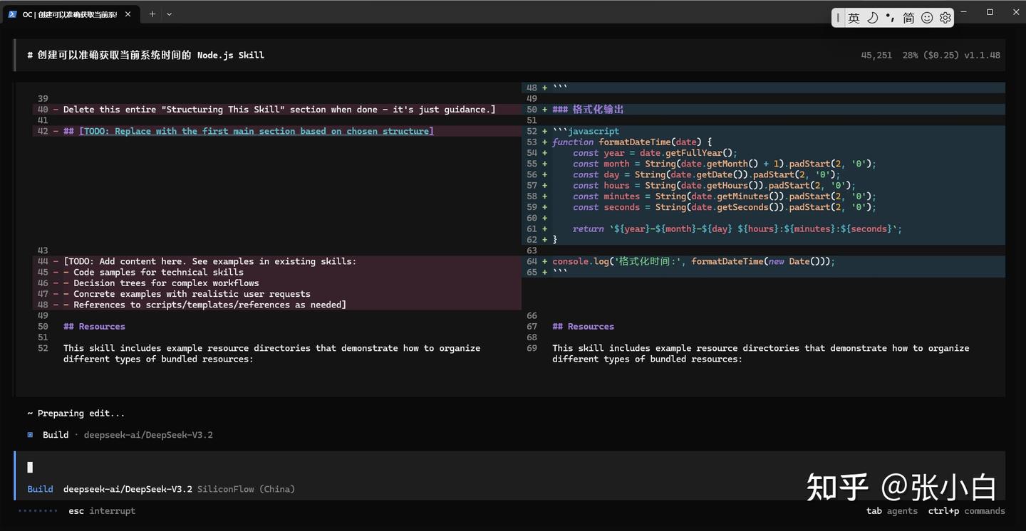Click the return template string line
Screen dimensions: 1026x531
[x=737, y=228]
